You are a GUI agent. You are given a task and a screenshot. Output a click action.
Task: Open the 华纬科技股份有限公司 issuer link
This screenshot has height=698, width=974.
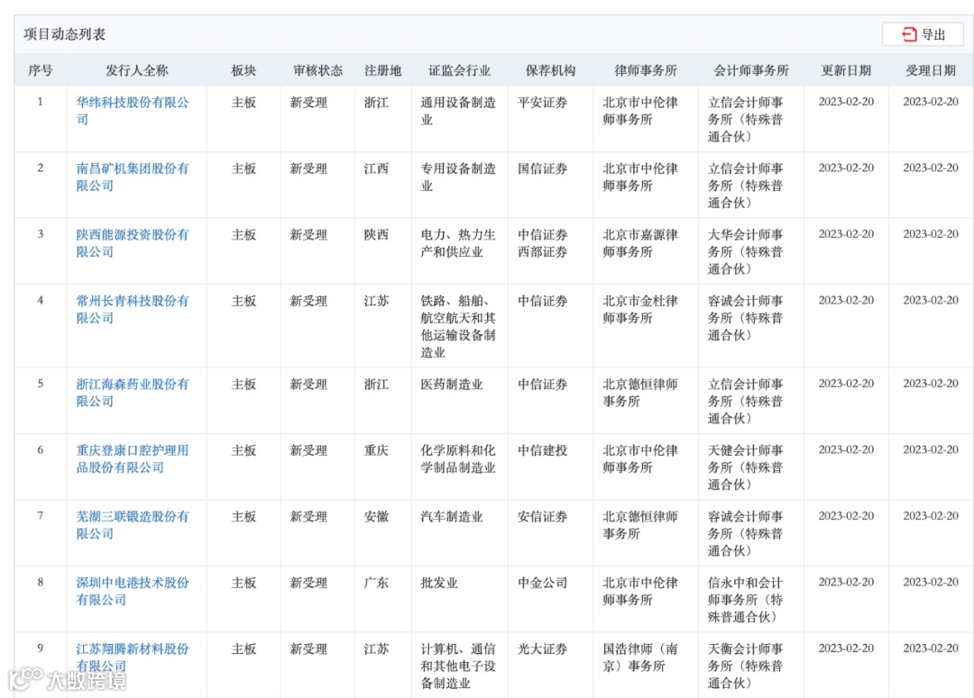(133, 111)
